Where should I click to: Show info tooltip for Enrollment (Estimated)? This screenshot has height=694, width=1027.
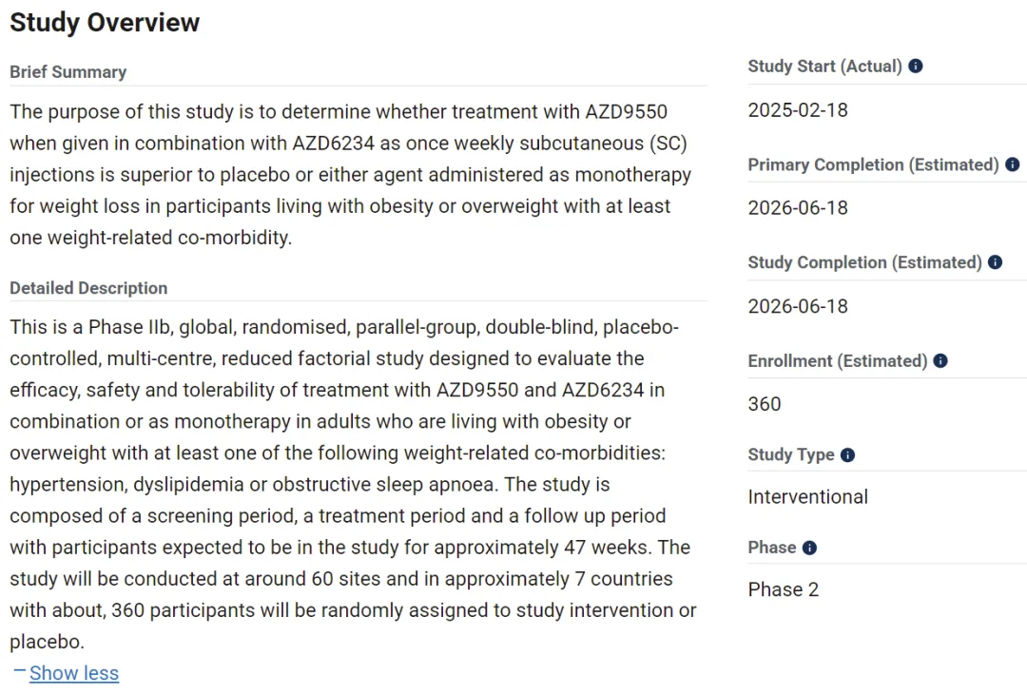[940, 361]
